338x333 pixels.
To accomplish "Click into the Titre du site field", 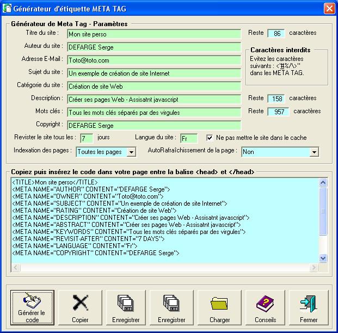I will click(153, 34).
